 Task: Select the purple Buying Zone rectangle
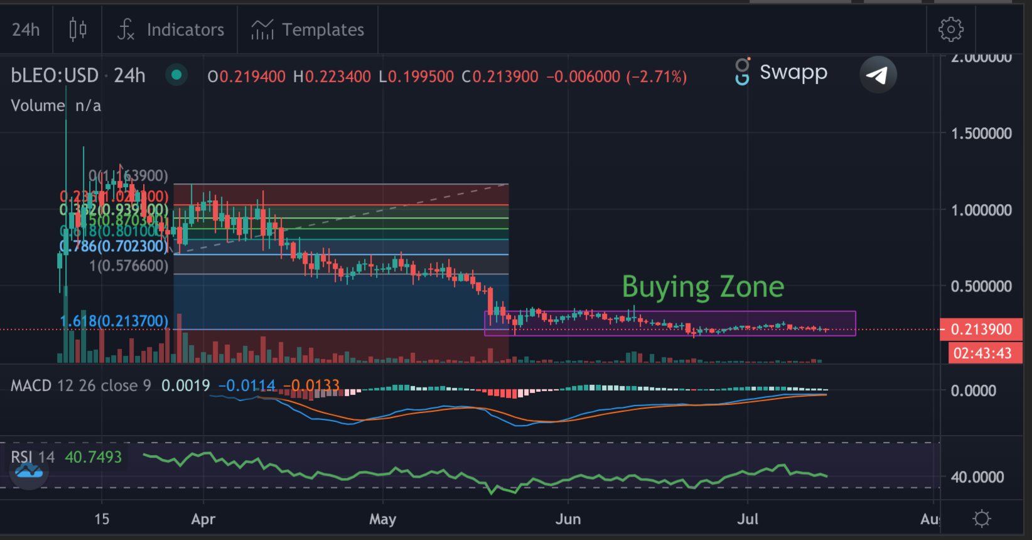coord(670,323)
